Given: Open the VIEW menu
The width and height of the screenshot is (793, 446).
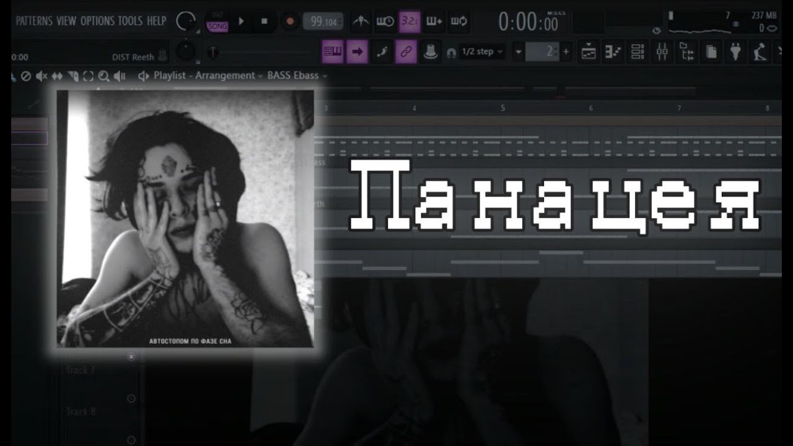Looking at the screenshot, I should (x=66, y=21).
